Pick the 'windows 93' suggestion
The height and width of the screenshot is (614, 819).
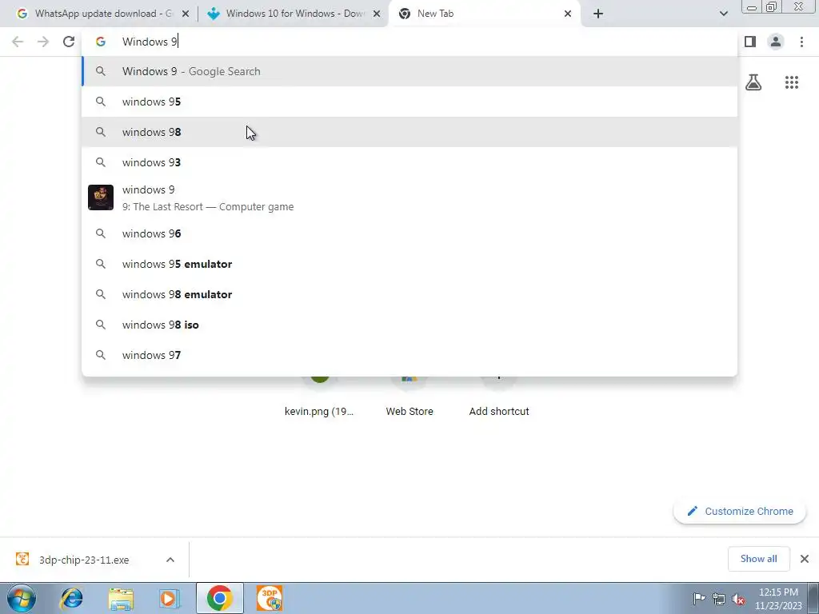click(x=409, y=162)
